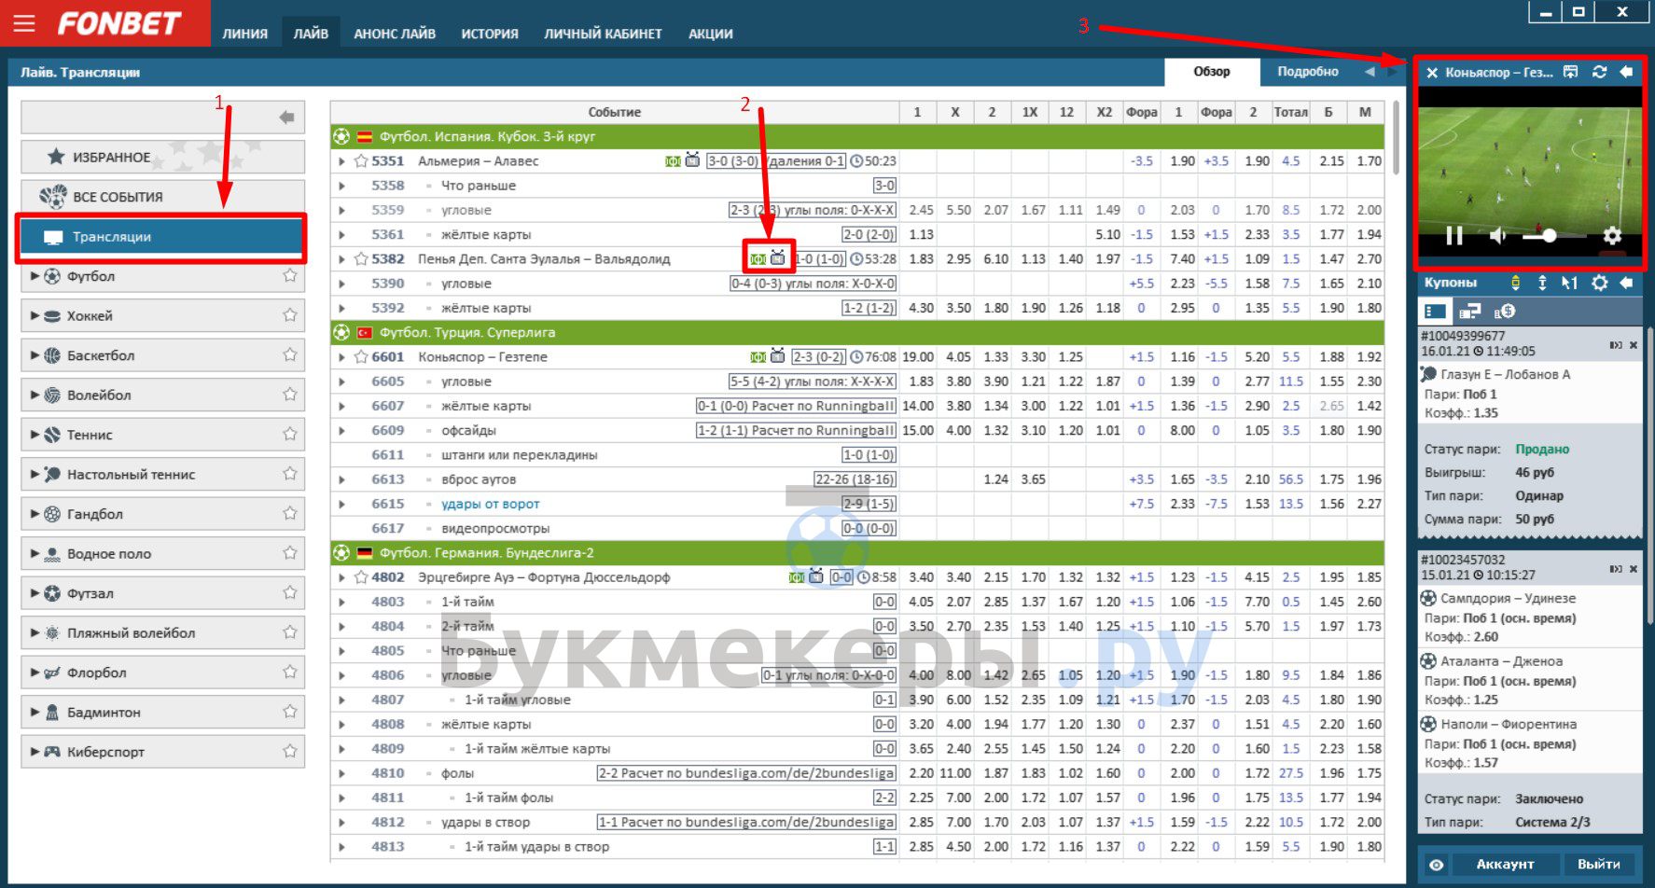This screenshot has width=1655, height=888.
Task: Add Хоккей to favorites star
Action: [x=290, y=315]
